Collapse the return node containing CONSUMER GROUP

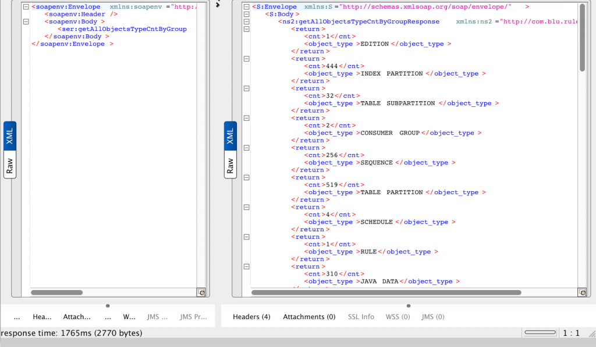[246, 118]
